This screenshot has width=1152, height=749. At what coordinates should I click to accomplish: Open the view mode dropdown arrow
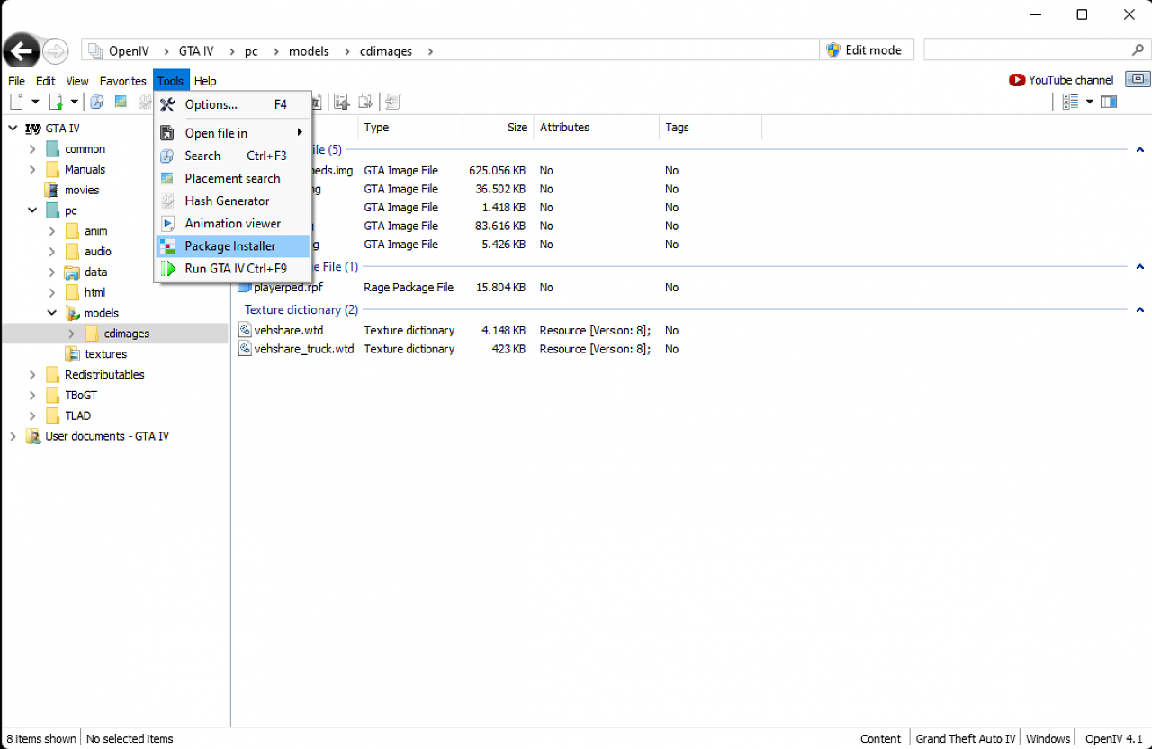pos(1089,102)
